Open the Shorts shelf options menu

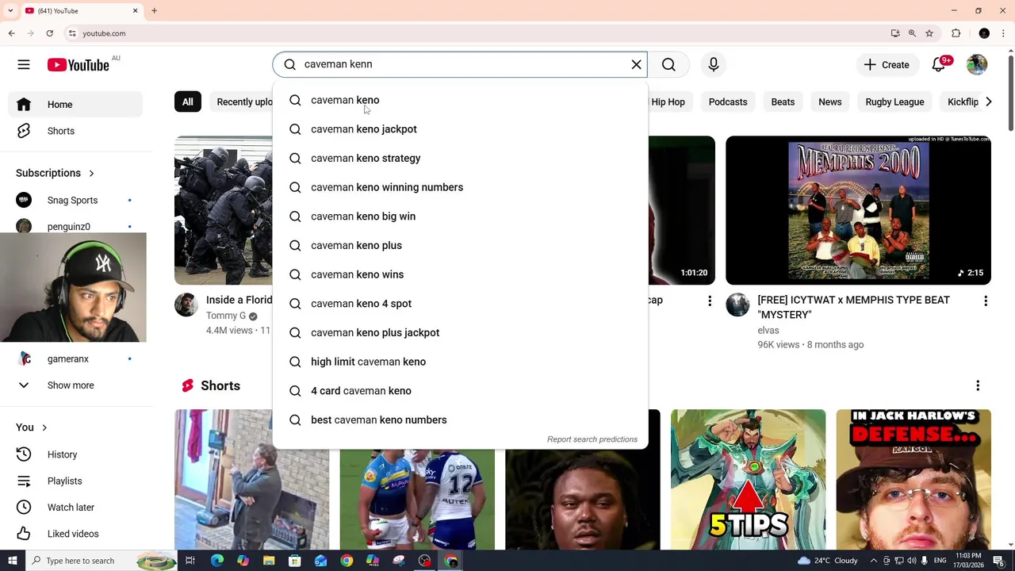click(978, 385)
